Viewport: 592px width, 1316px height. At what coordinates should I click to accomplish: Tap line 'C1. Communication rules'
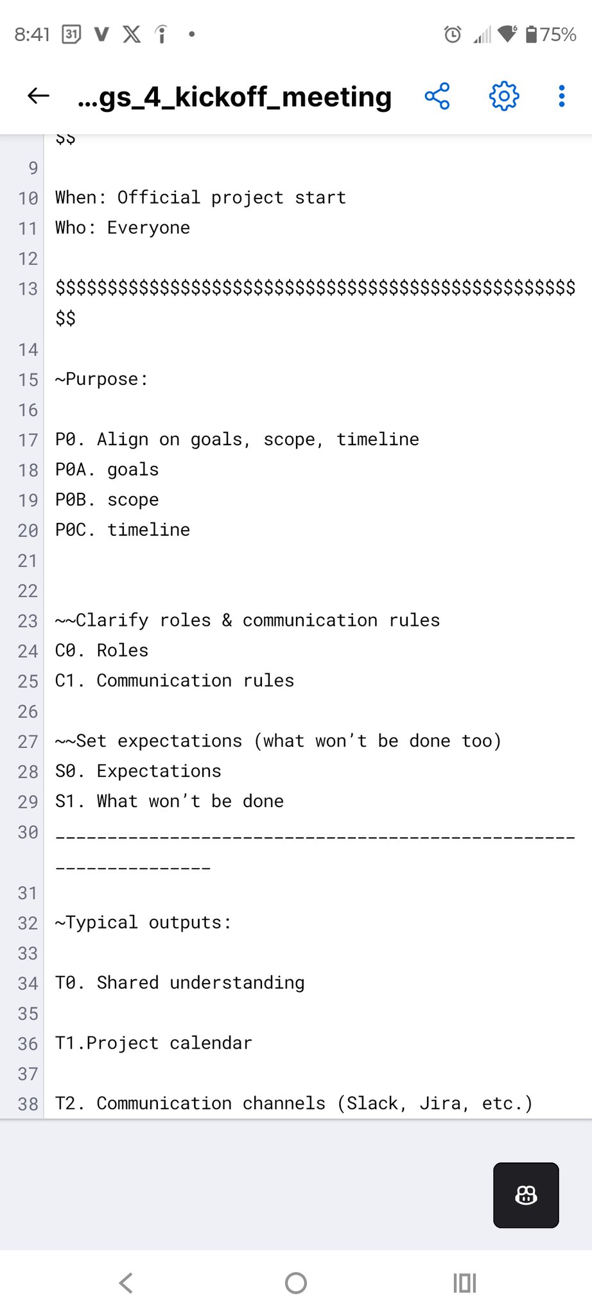175,680
